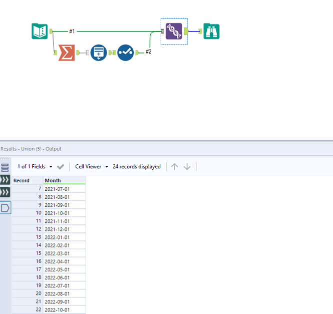Click the second input anchor results icon
The height and width of the screenshot is (314, 333).
point(5,192)
